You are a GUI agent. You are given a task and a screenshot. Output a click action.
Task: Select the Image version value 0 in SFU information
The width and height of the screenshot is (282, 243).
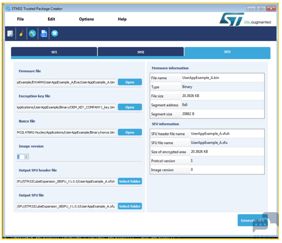tap(192, 170)
